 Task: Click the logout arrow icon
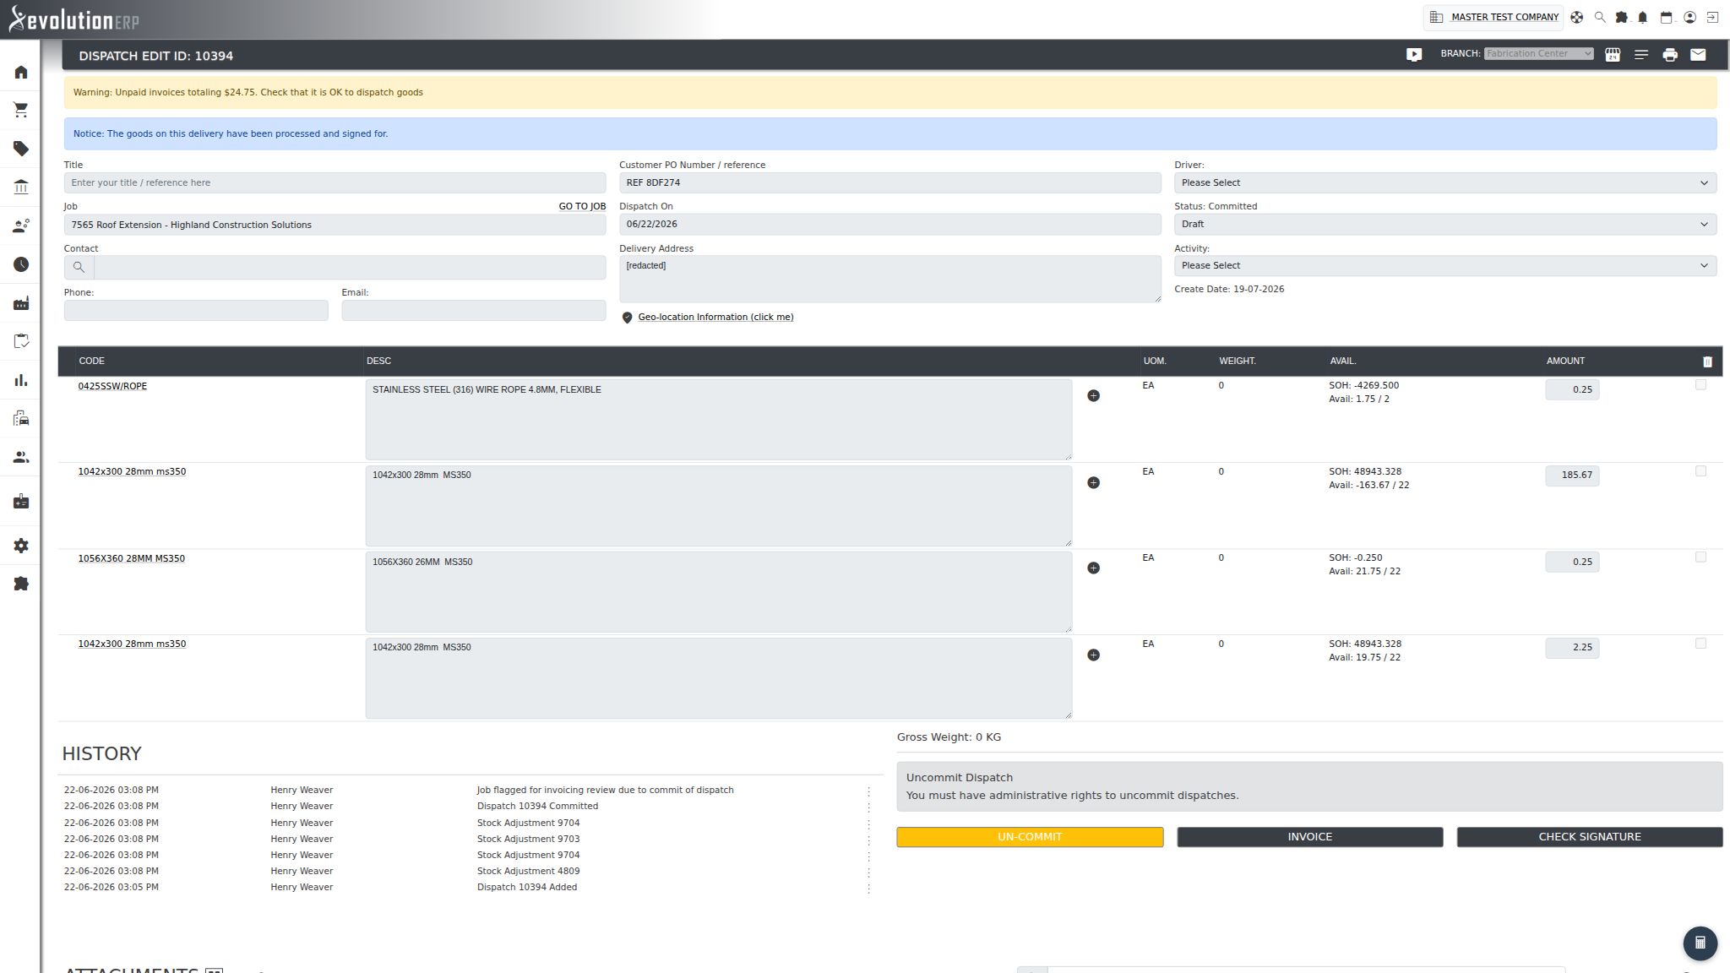[x=1712, y=17]
